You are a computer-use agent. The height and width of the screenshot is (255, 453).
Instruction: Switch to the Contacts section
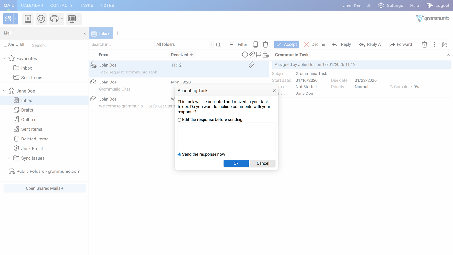(61, 6)
